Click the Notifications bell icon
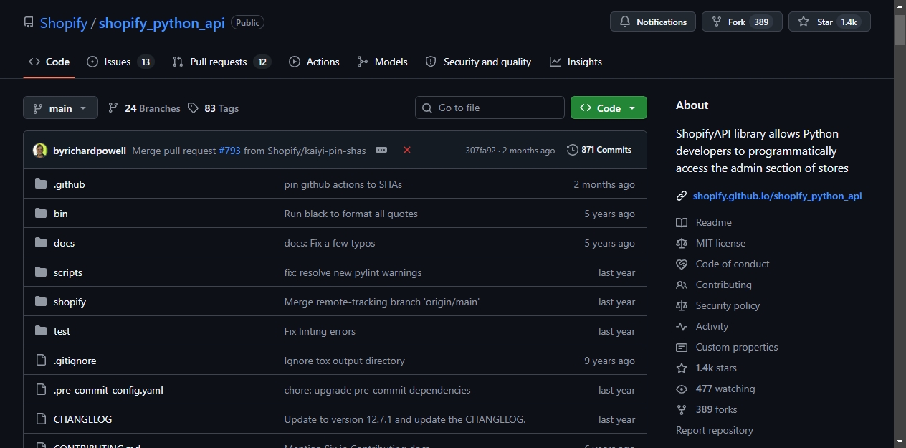The width and height of the screenshot is (906, 448). (x=625, y=22)
